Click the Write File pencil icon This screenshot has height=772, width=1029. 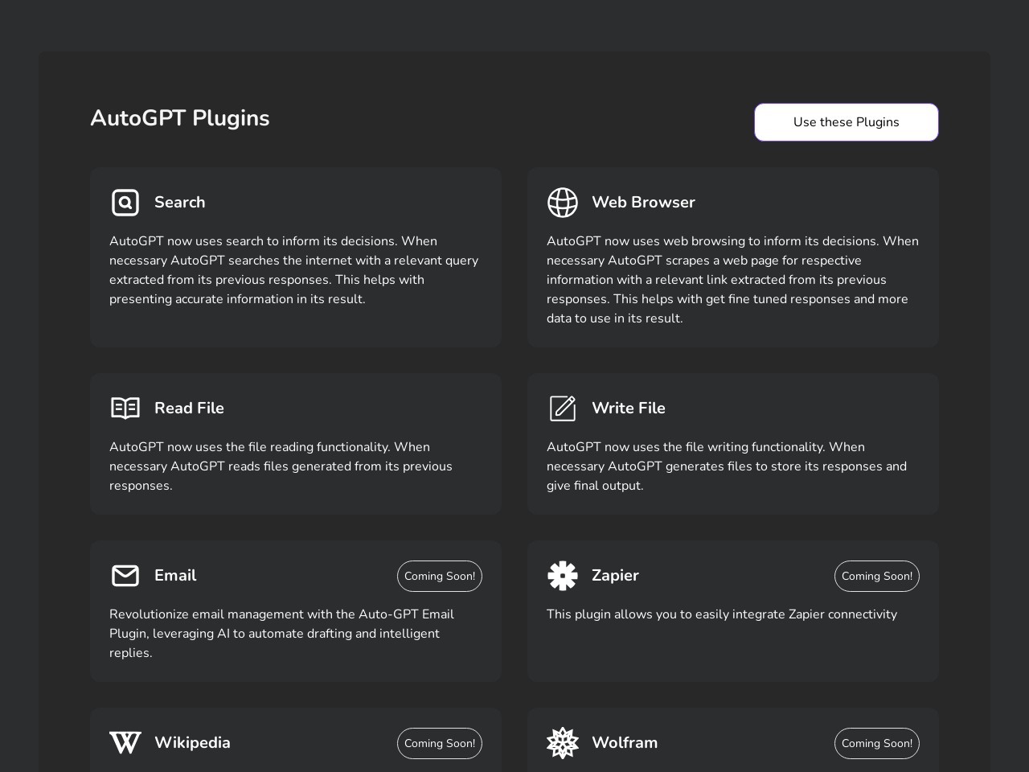tap(563, 409)
